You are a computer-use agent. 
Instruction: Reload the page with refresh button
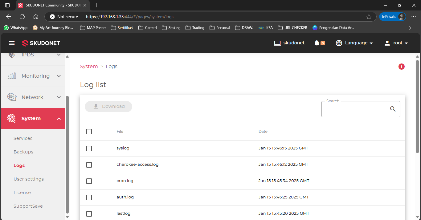point(22,17)
